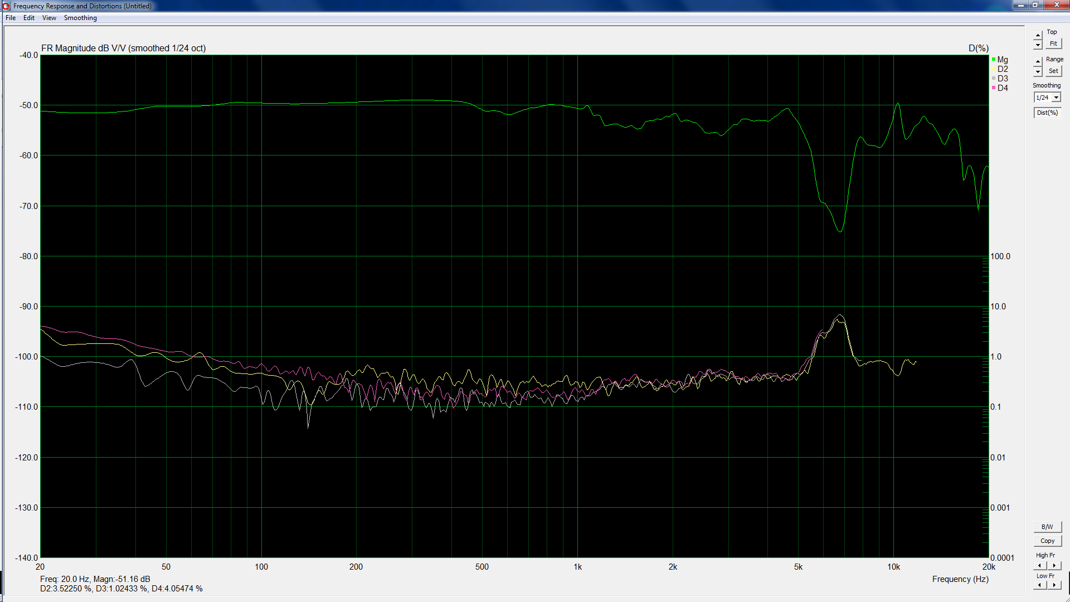Screen dimensions: 1070x602
Task: Click the 'Freq: 20.0 Hz, Magn:-51.16 dB' readout
Action: [x=95, y=579]
